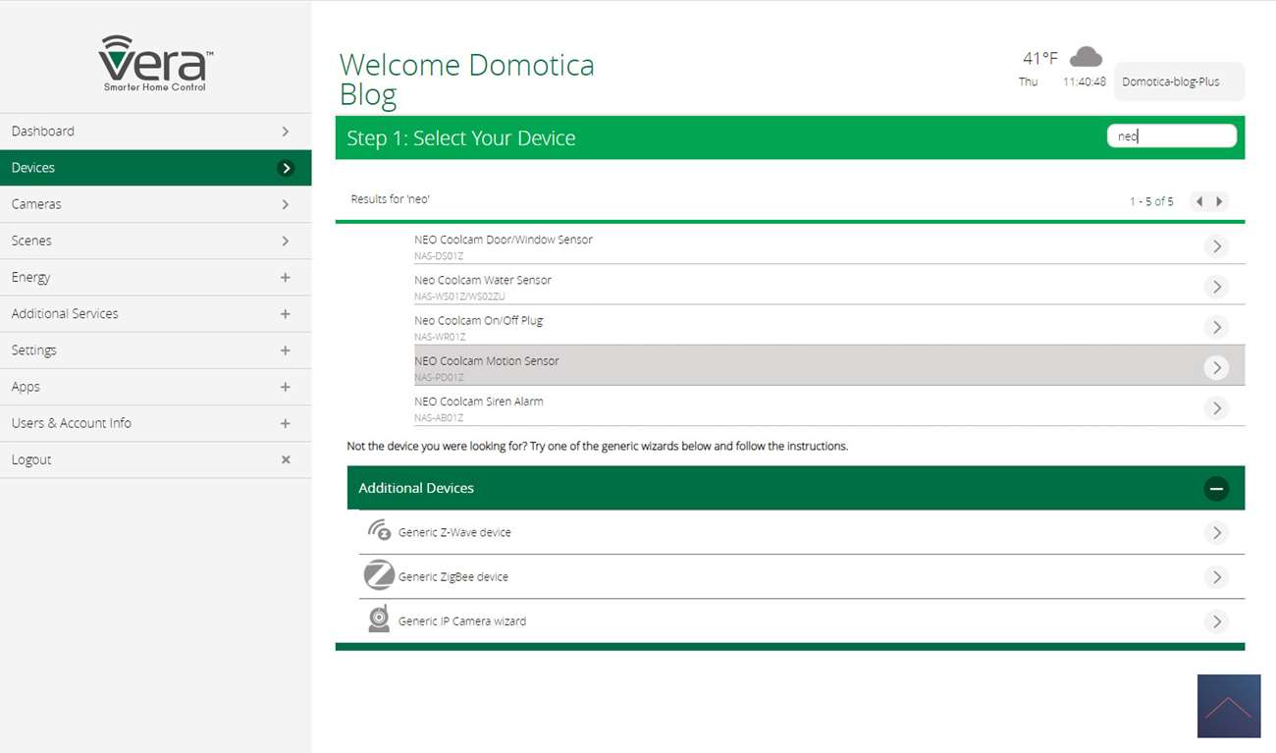Click the Vera logo
Viewport: 1276px width, 753px height.
155,64
